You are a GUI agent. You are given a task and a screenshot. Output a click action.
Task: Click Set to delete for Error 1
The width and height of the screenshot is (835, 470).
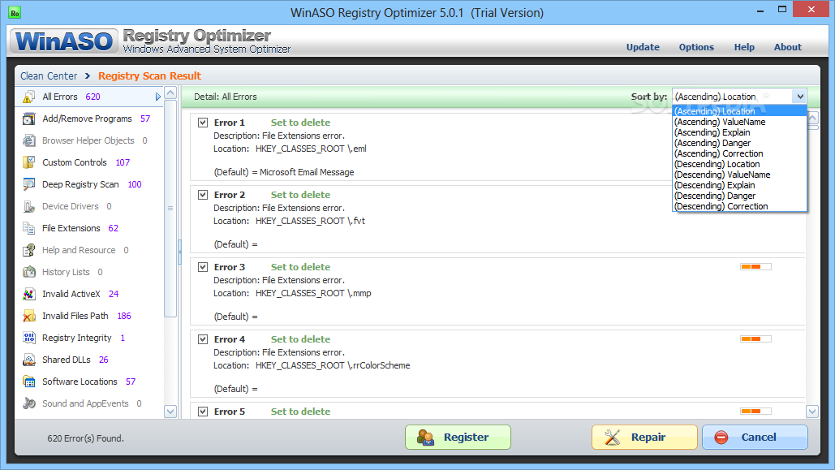(x=300, y=123)
